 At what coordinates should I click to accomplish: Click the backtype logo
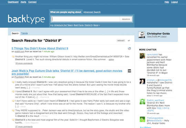pos(26,19)
